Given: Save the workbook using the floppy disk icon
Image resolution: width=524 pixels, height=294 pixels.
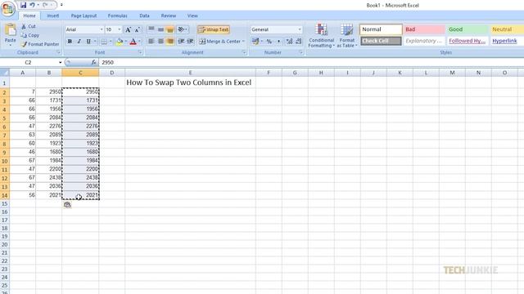Looking at the screenshot, I should [x=24, y=5].
